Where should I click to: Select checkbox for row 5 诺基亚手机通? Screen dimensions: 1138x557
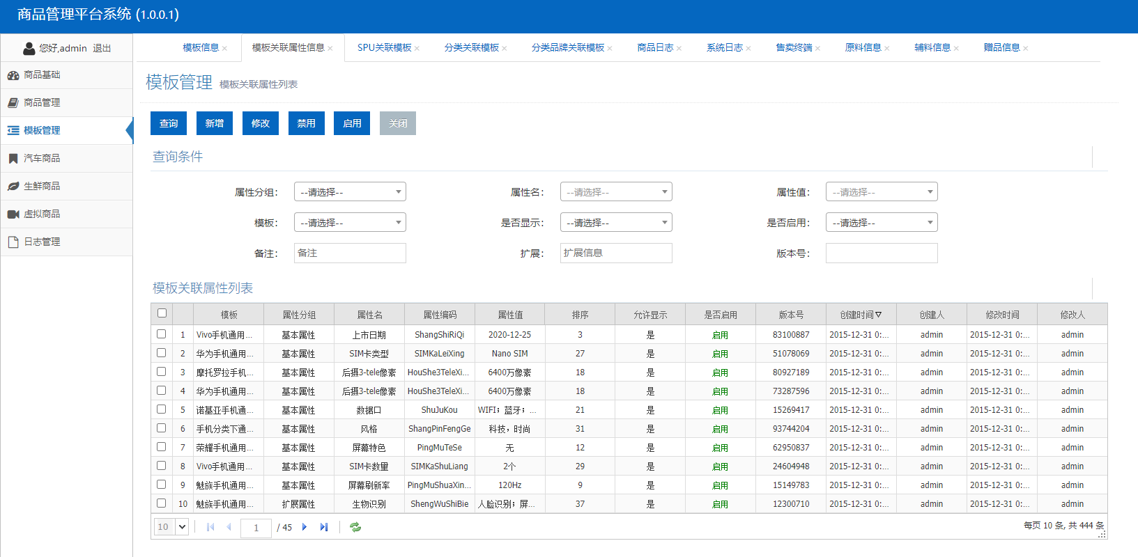(x=162, y=409)
